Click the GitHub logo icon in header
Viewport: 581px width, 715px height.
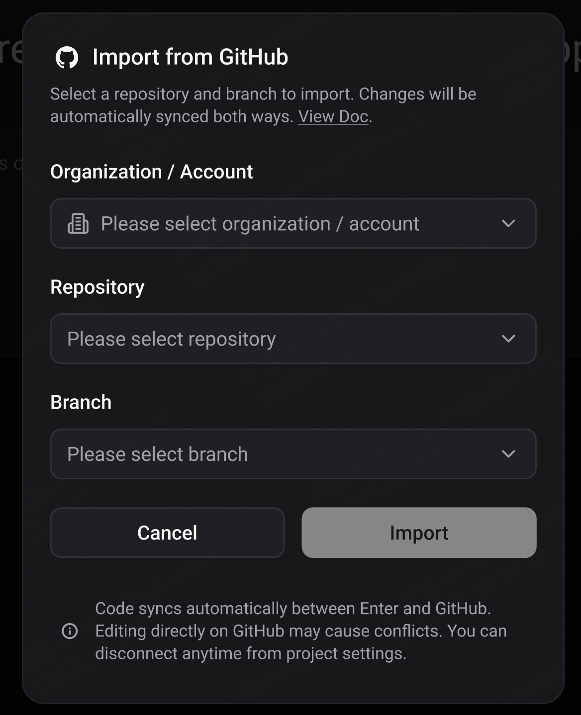[x=67, y=57]
